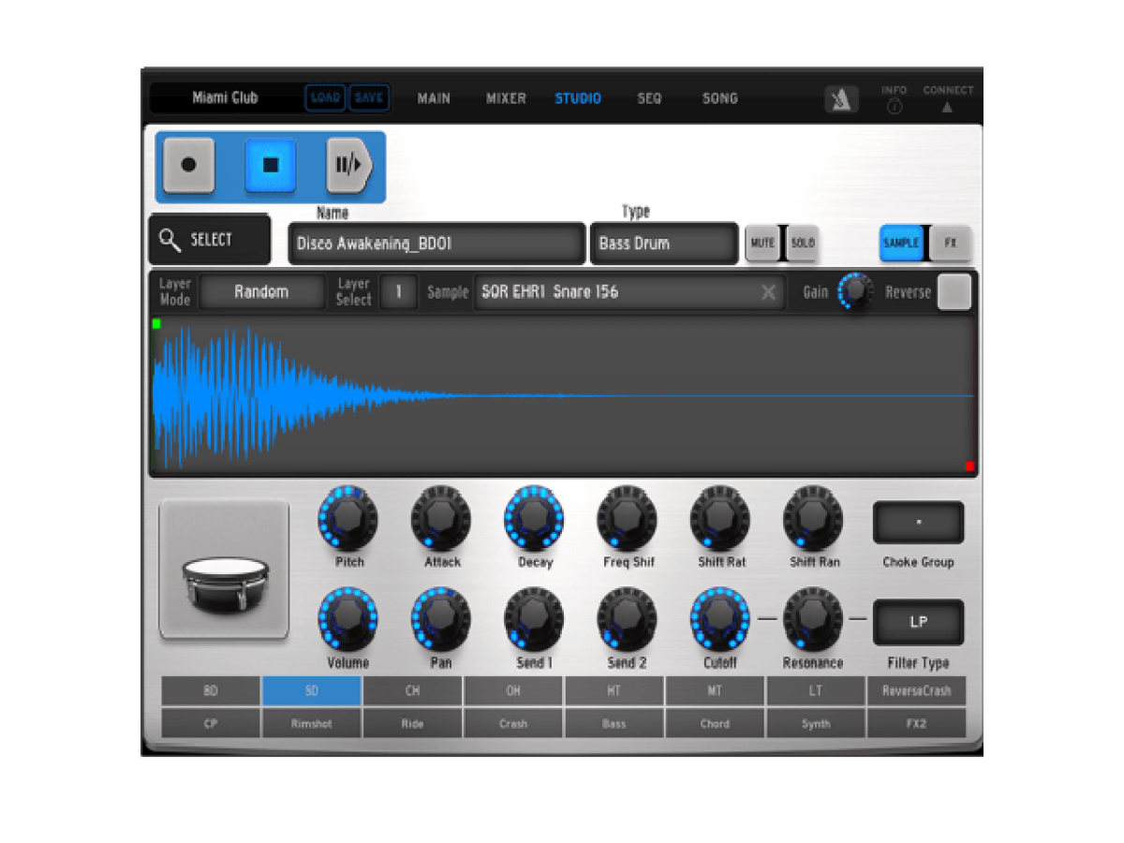This screenshot has width=1124, height=843.
Task: Solo the current instrument
Action: click(802, 244)
